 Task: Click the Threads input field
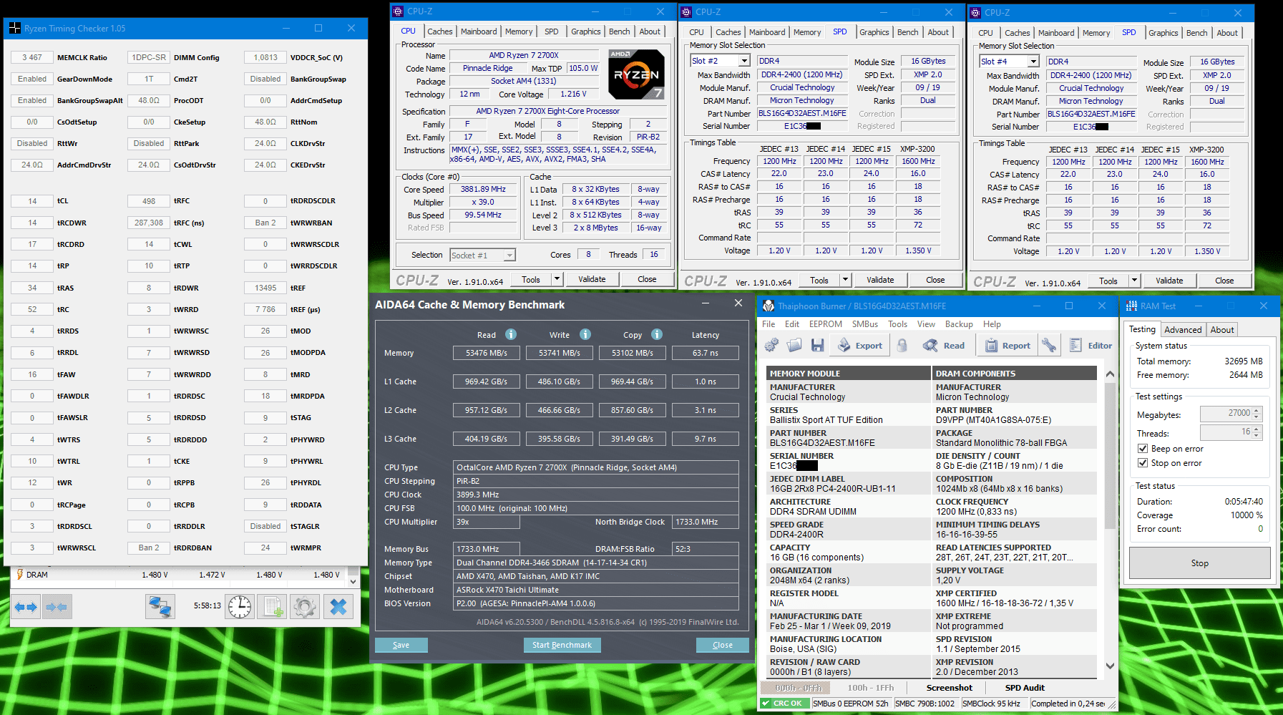click(1226, 432)
